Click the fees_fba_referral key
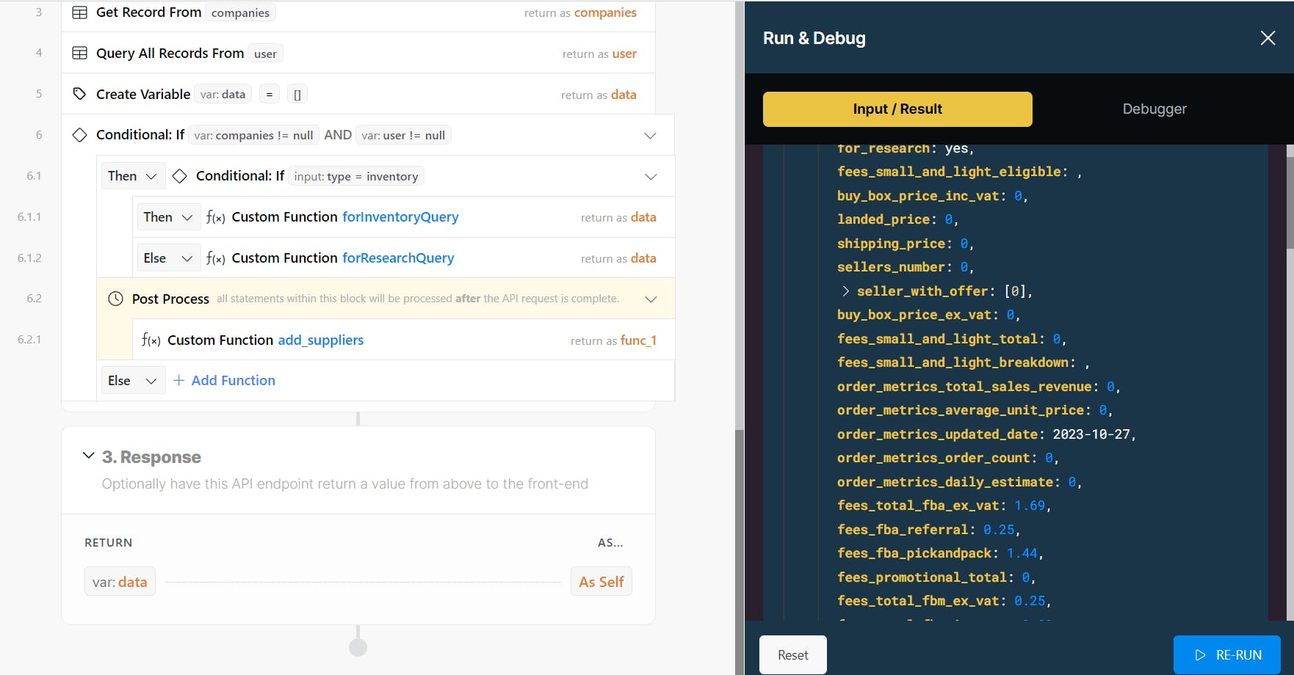The image size is (1294, 675). tap(903, 530)
